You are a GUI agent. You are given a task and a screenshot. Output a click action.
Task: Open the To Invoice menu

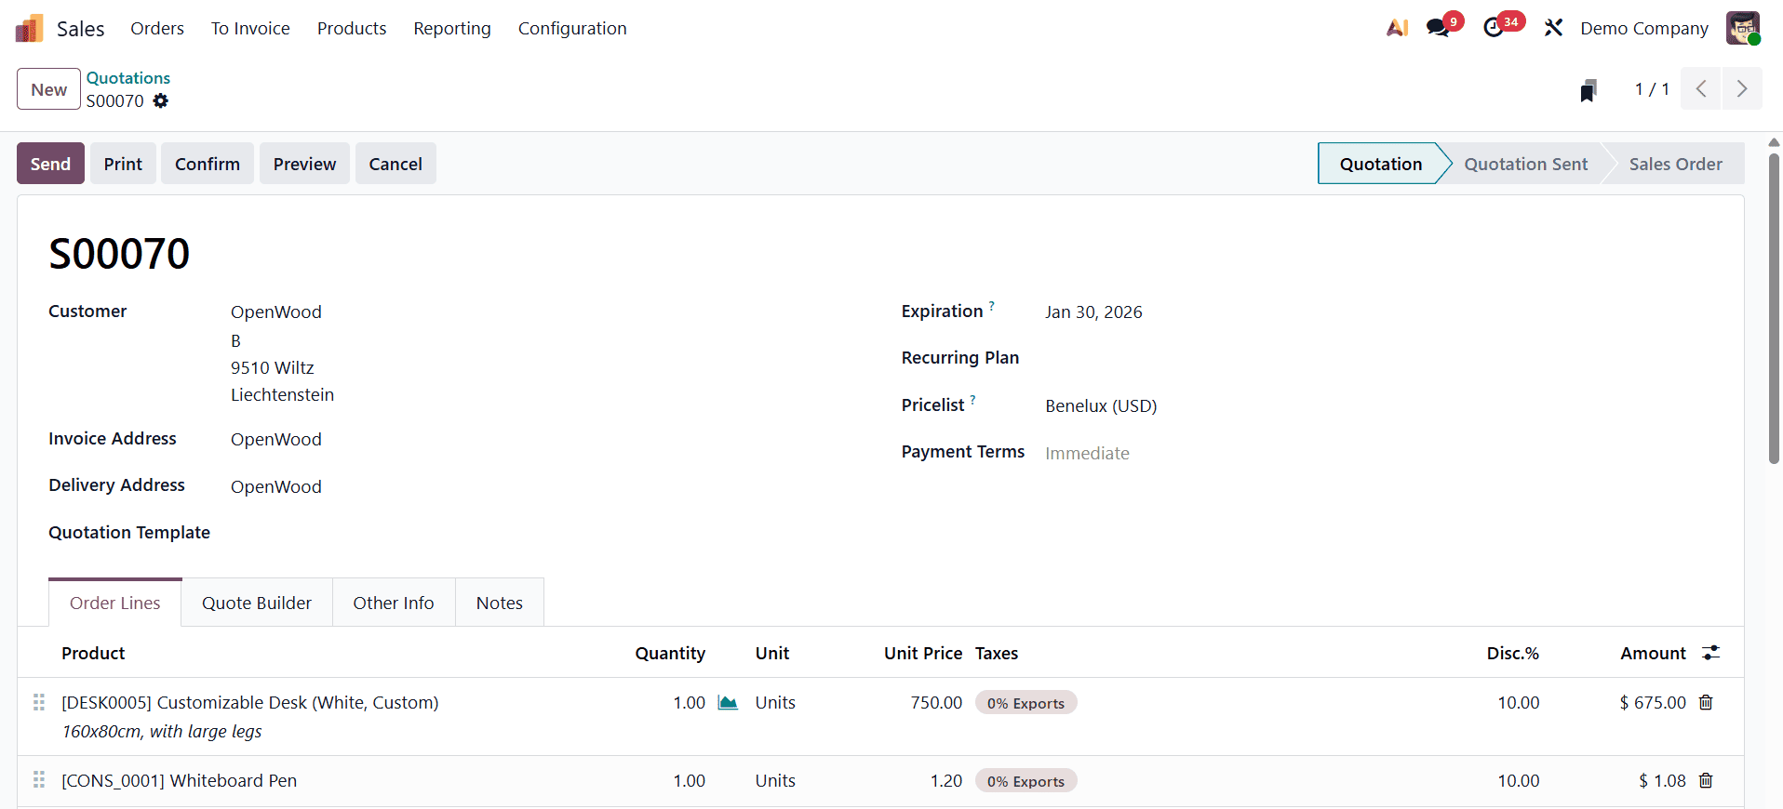(250, 29)
